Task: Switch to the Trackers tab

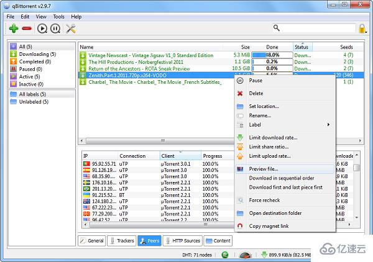Action: tap(121, 241)
